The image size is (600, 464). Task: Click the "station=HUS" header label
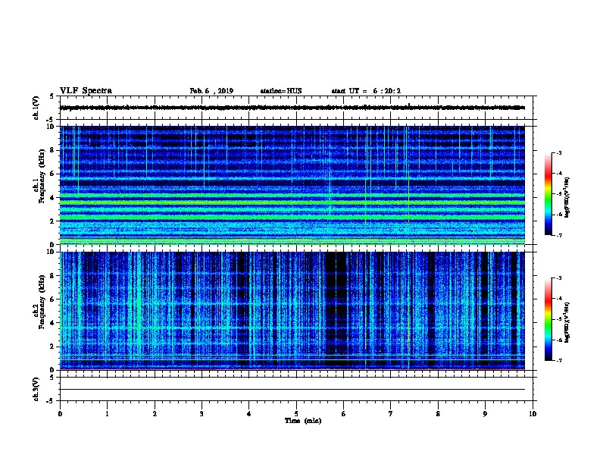click(281, 91)
